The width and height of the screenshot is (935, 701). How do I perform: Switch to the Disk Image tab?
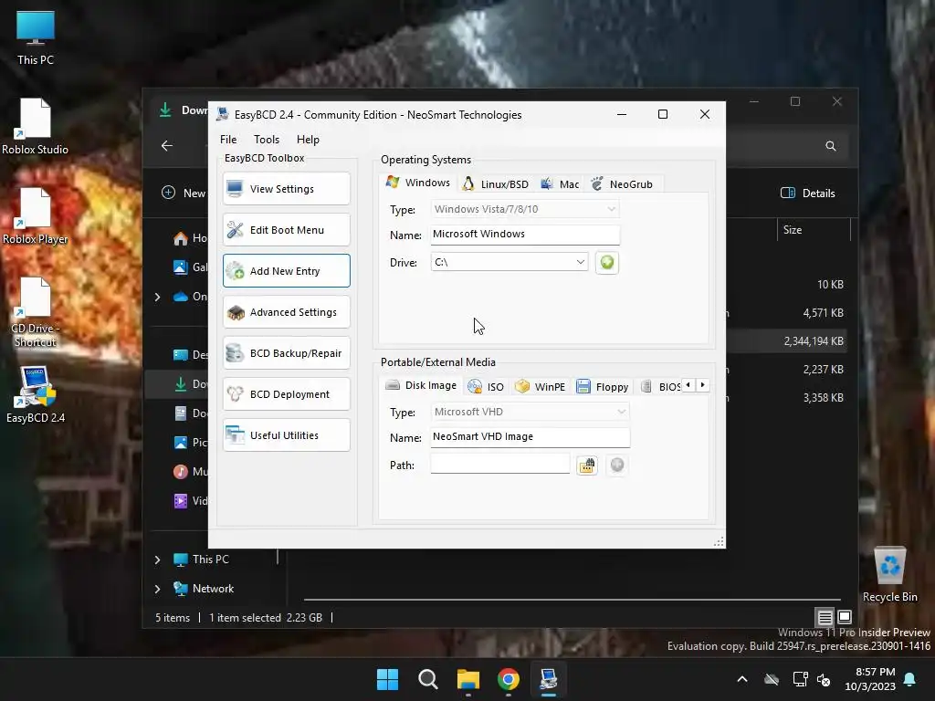click(421, 385)
